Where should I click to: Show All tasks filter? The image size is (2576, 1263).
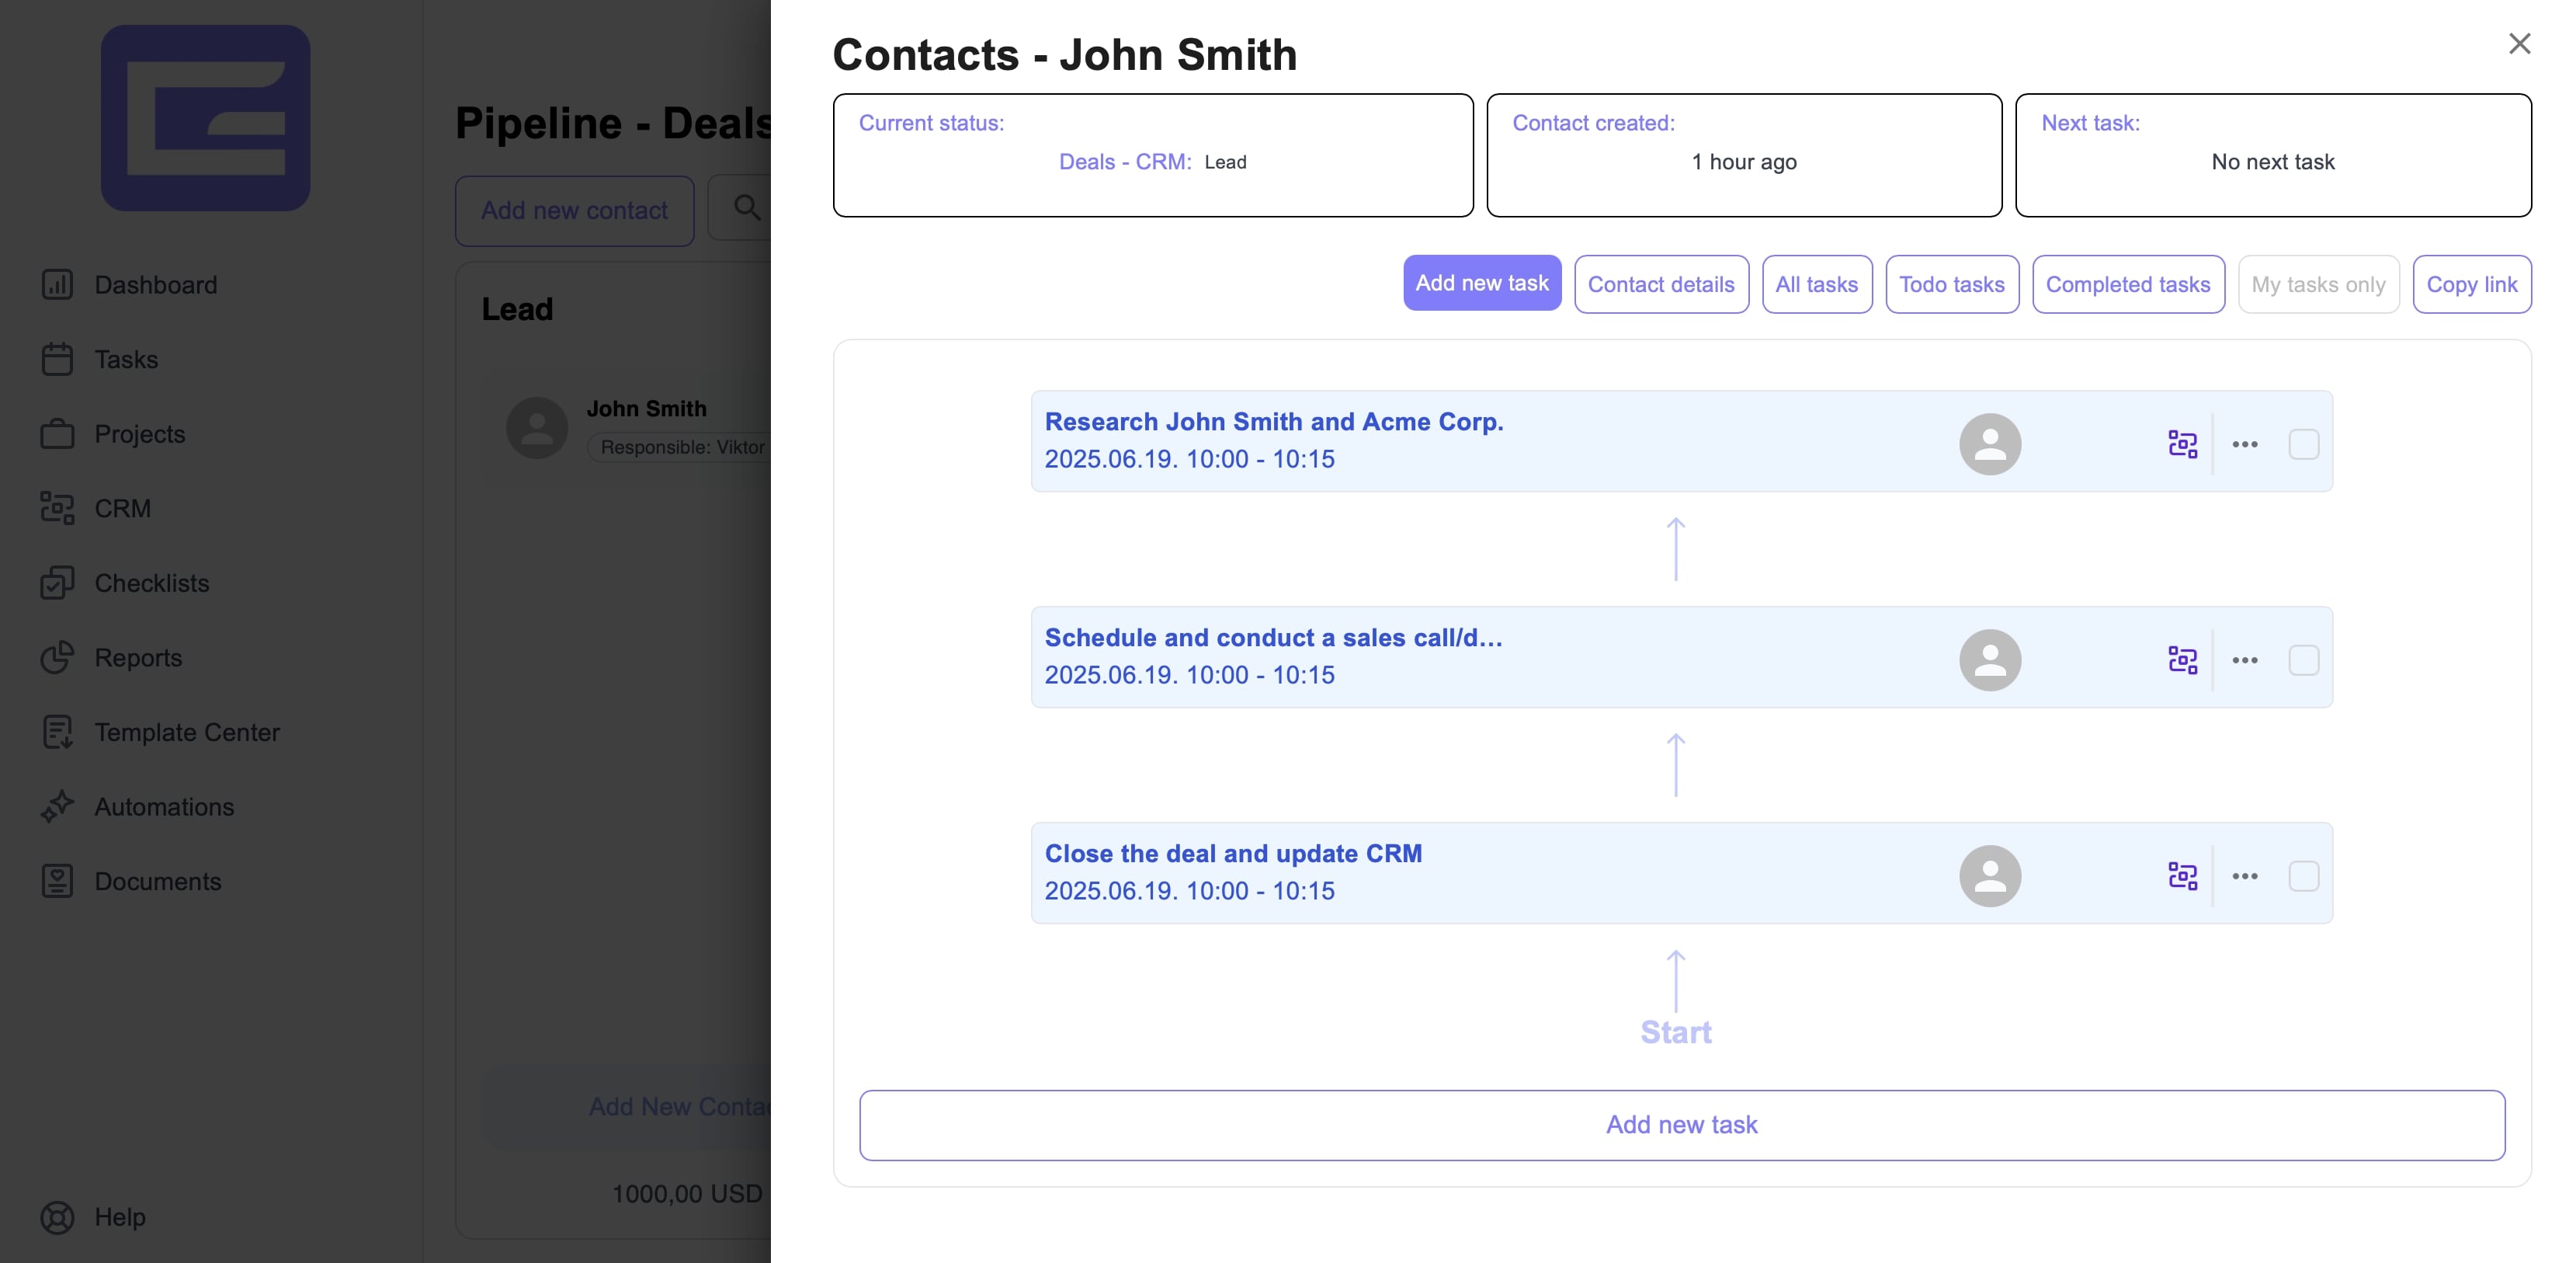[1816, 284]
